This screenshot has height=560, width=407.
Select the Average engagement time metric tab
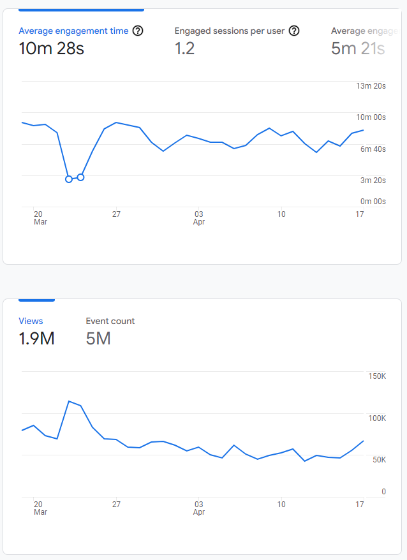73,31
